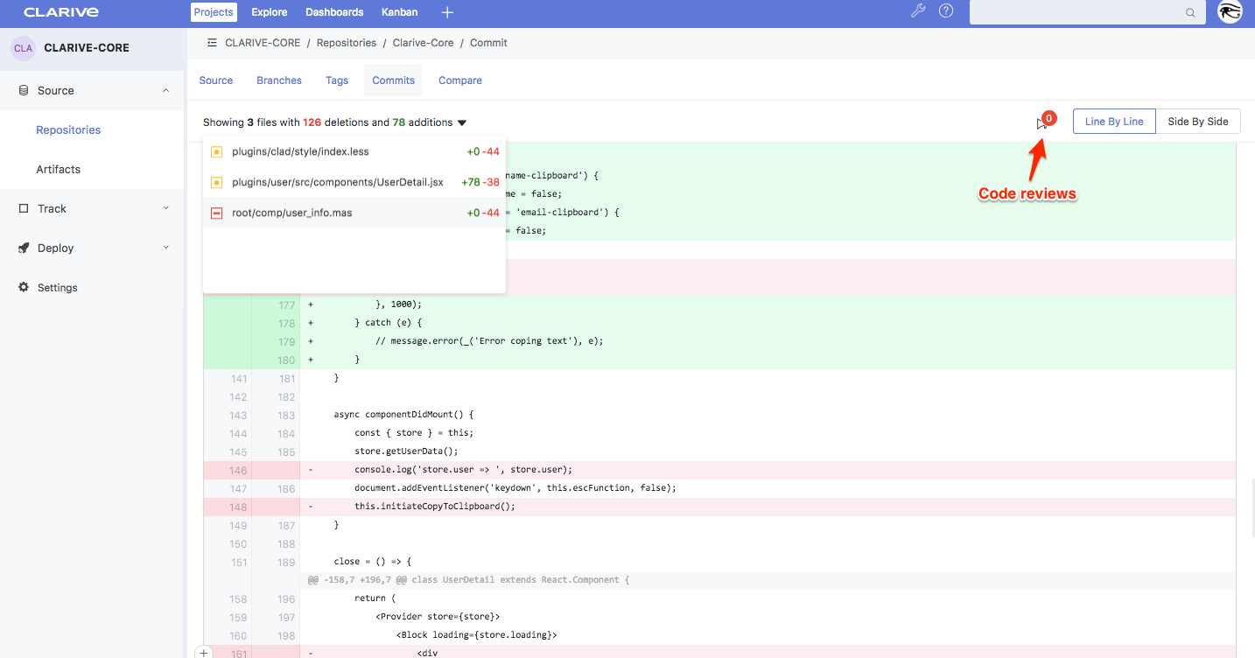Click modified icon beside index.less
The height and width of the screenshot is (658, 1255).
(x=217, y=152)
